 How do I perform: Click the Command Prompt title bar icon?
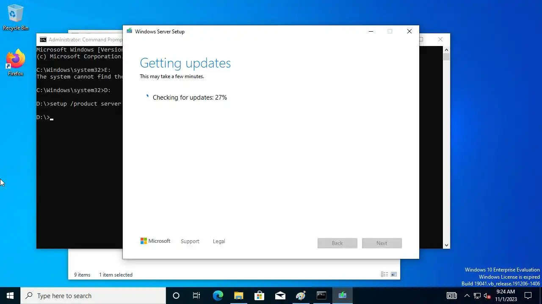point(43,40)
